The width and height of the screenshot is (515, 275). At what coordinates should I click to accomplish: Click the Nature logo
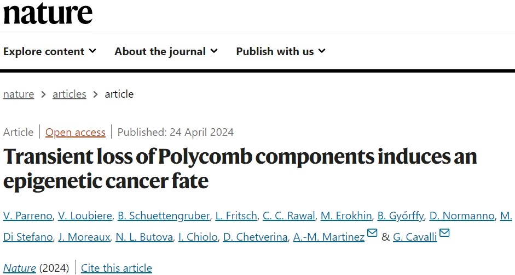48,13
